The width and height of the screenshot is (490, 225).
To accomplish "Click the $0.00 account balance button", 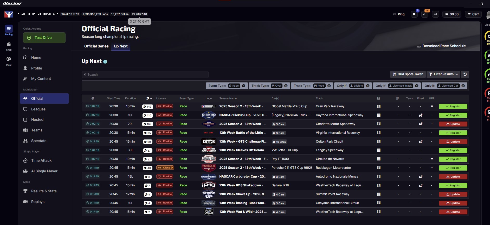I will [x=452, y=14].
